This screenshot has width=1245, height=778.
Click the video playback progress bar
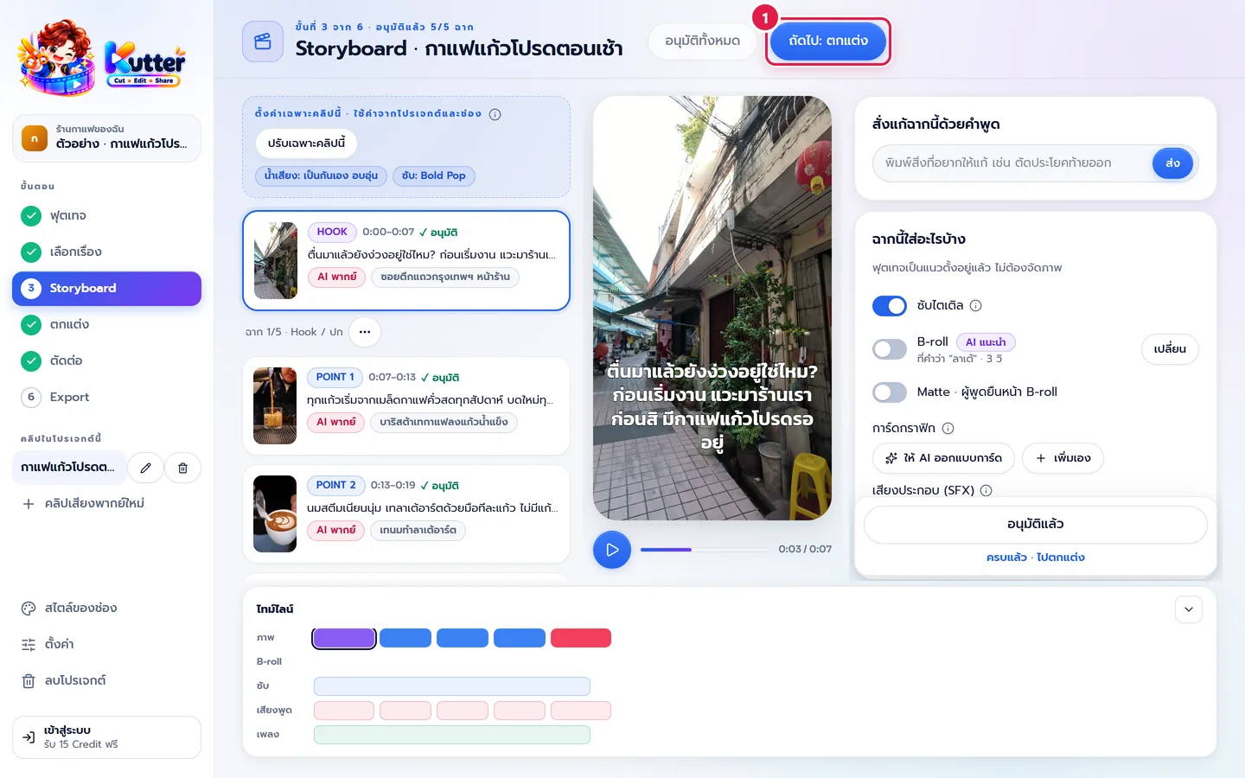(x=705, y=550)
